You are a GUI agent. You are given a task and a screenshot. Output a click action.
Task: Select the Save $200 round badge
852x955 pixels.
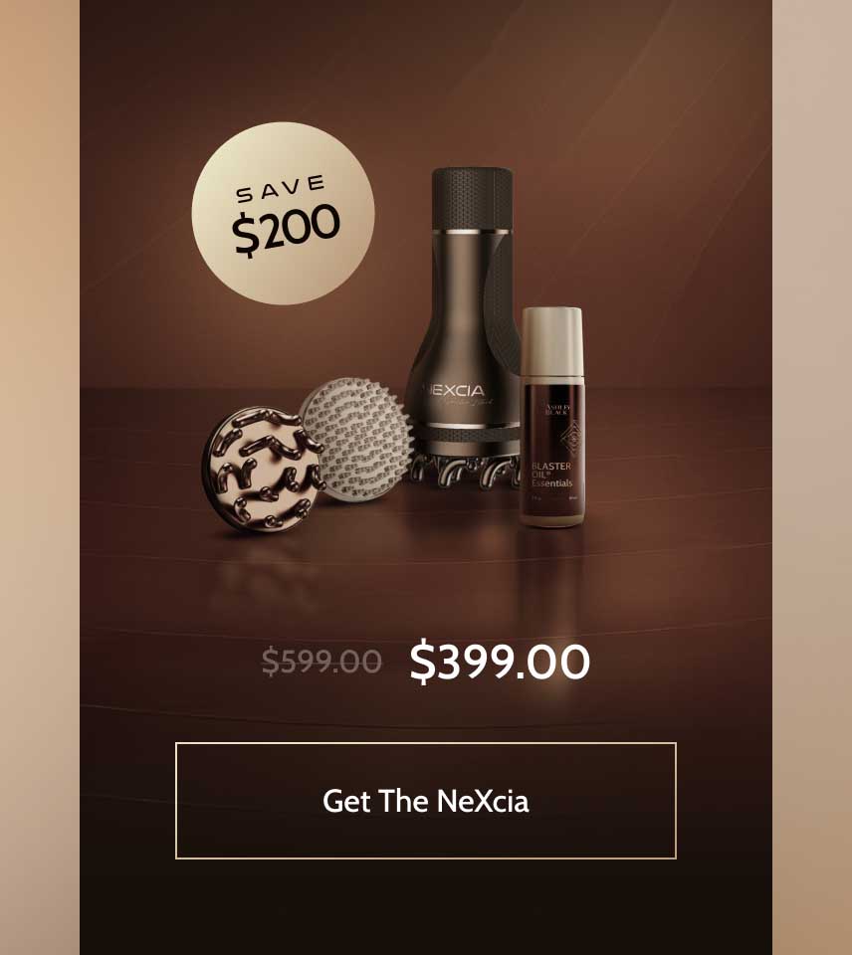[x=284, y=213]
